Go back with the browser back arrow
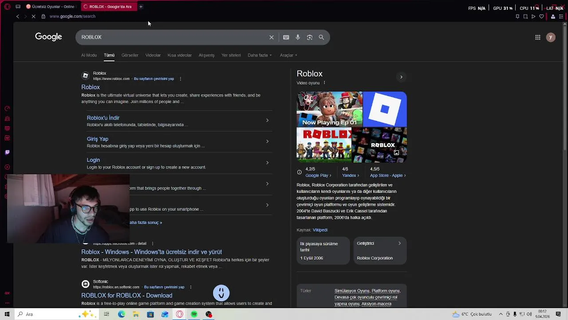This screenshot has width=568, height=320. pos(18,16)
